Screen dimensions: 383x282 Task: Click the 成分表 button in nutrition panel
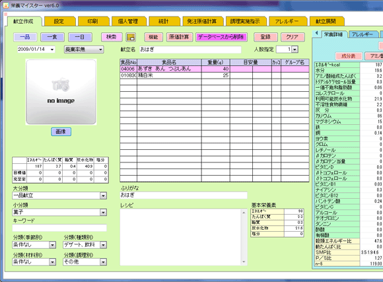(x=349, y=56)
